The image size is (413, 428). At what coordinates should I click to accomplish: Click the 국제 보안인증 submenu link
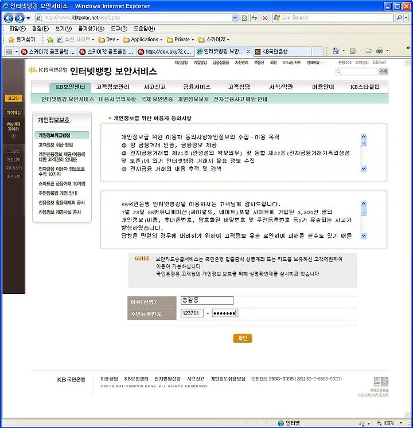tap(157, 99)
